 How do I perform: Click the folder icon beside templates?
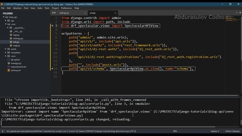(9, 53)
